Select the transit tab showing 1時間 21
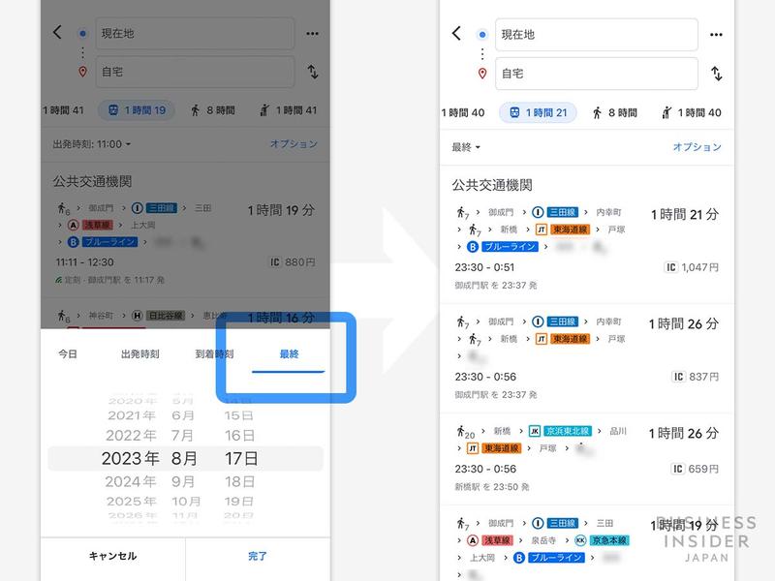The width and height of the screenshot is (775, 581). (538, 112)
